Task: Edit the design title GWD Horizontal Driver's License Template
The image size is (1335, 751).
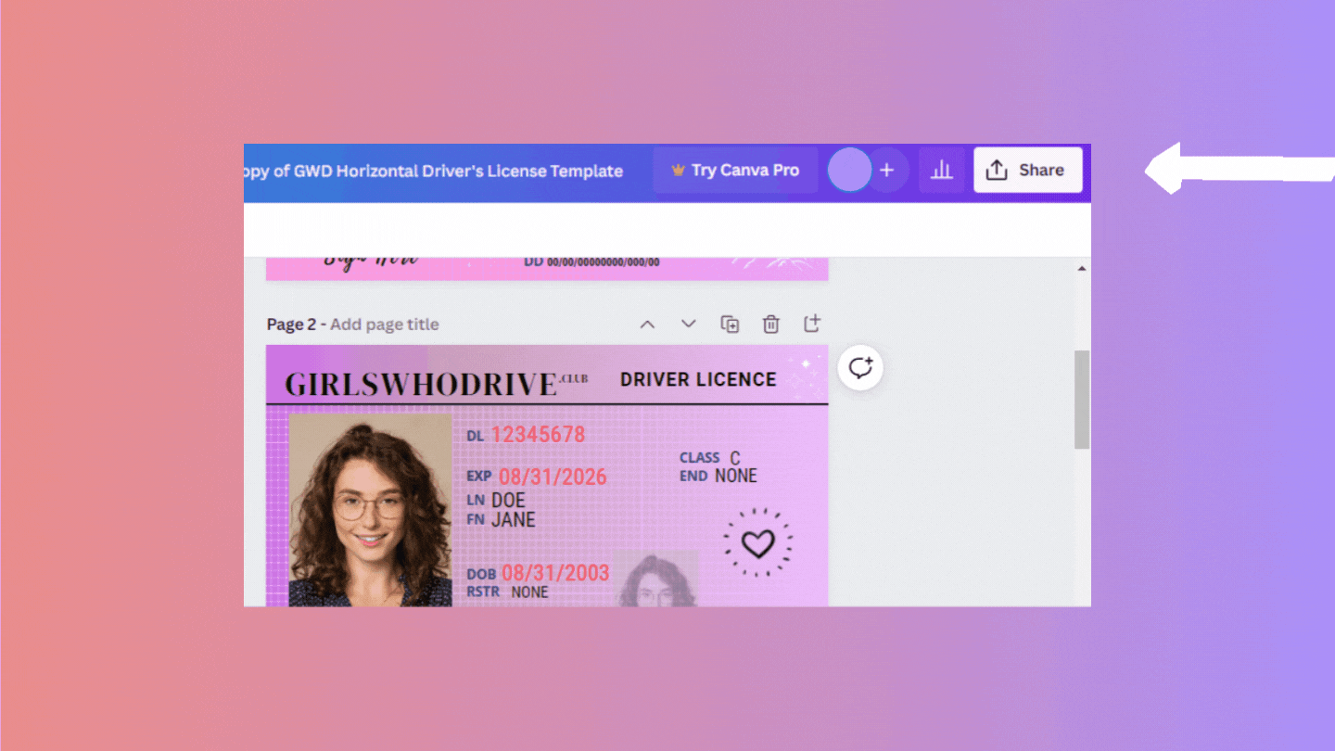Action: coord(434,171)
